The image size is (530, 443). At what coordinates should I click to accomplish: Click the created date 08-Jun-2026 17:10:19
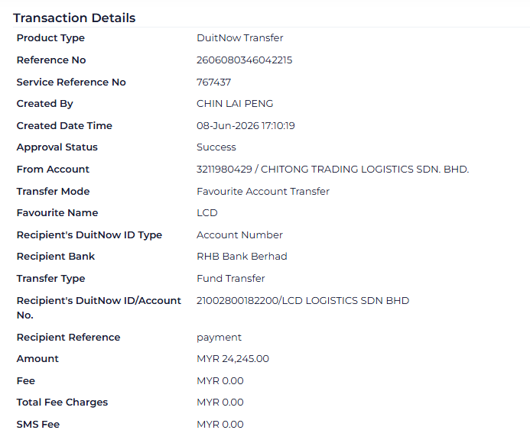[x=245, y=125]
